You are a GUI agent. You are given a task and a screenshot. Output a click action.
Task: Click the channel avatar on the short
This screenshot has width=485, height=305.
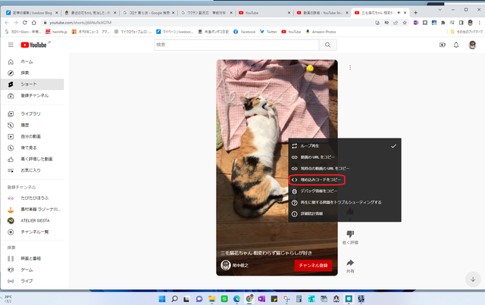(x=226, y=265)
